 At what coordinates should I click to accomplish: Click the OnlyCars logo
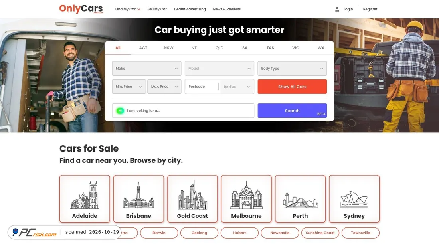(x=81, y=9)
